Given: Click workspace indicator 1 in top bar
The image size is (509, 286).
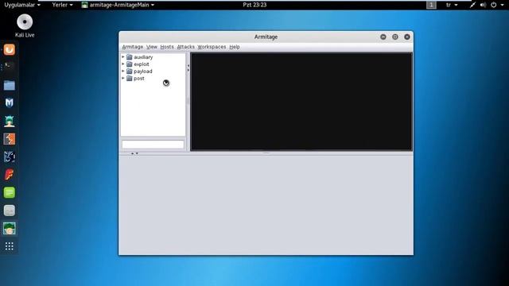Looking at the screenshot, I should [431, 5].
